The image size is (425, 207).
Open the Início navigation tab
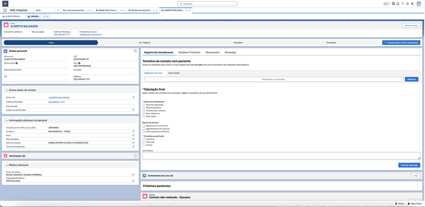tap(38, 10)
